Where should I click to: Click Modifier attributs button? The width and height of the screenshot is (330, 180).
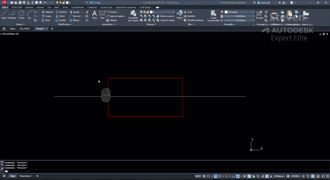193,20
